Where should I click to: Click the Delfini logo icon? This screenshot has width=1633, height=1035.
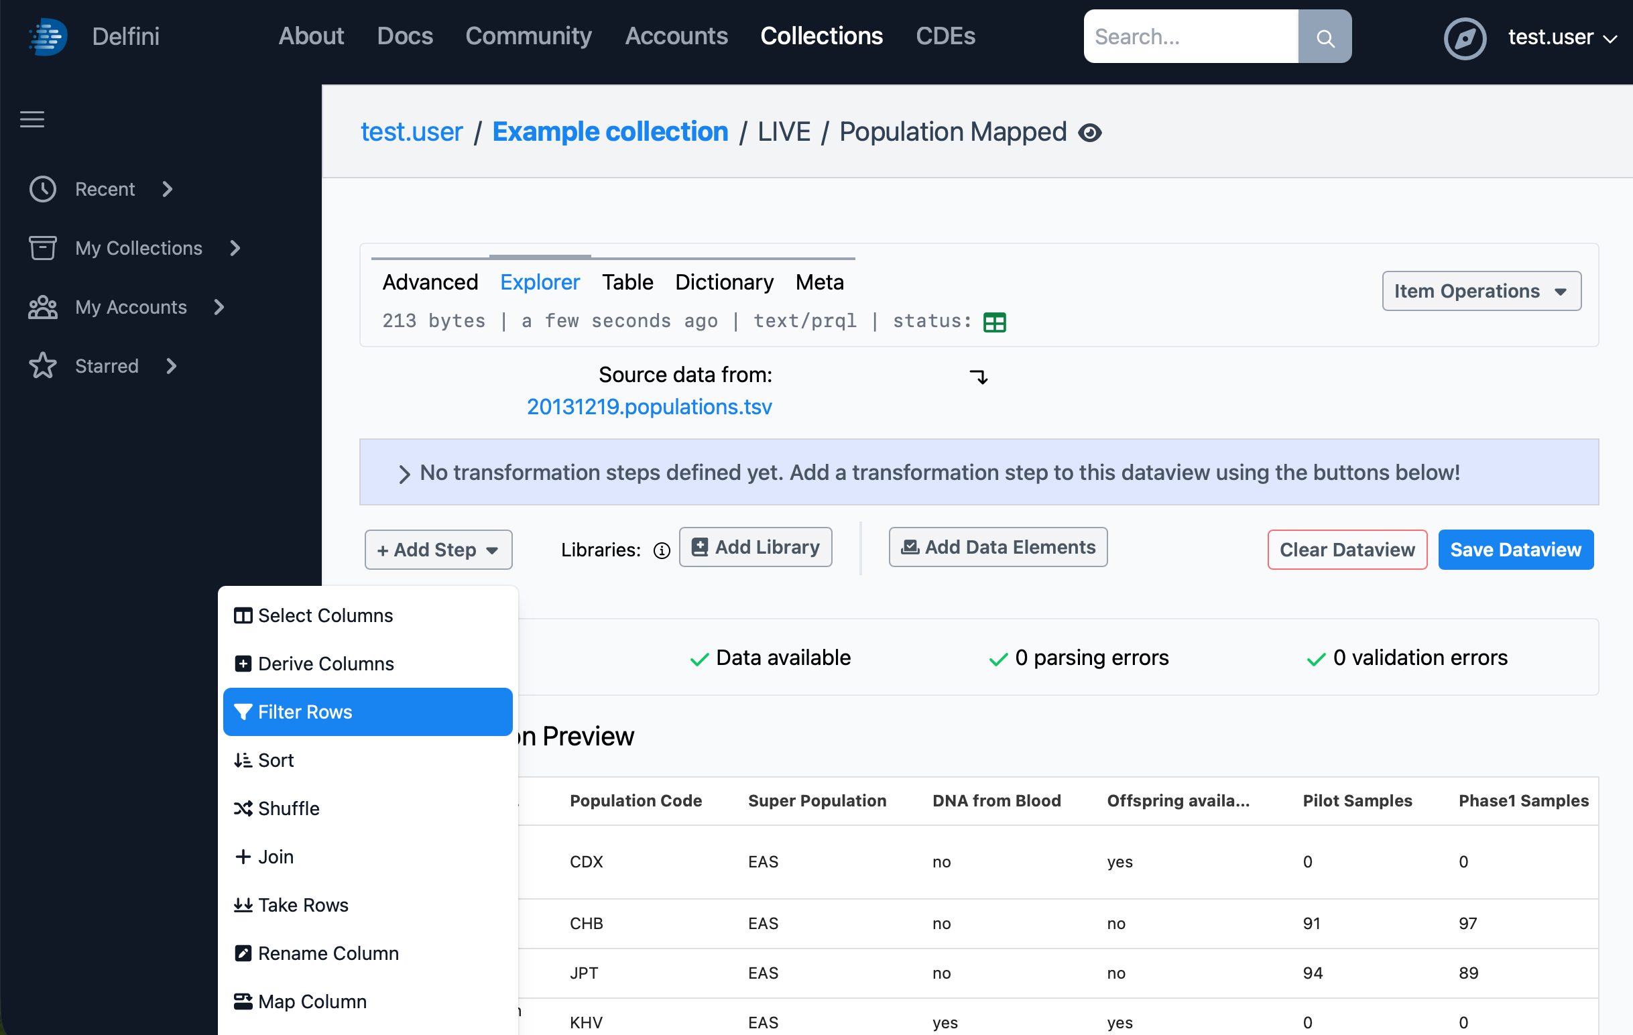[48, 37]
